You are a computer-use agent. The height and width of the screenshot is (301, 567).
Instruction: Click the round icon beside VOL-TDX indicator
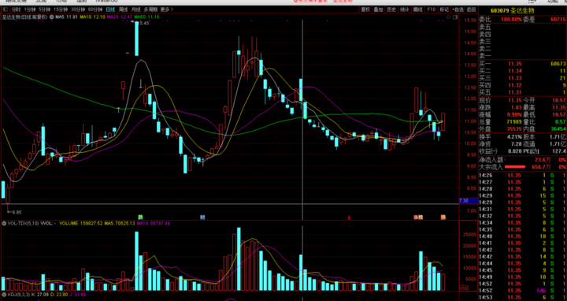(5, 224)
